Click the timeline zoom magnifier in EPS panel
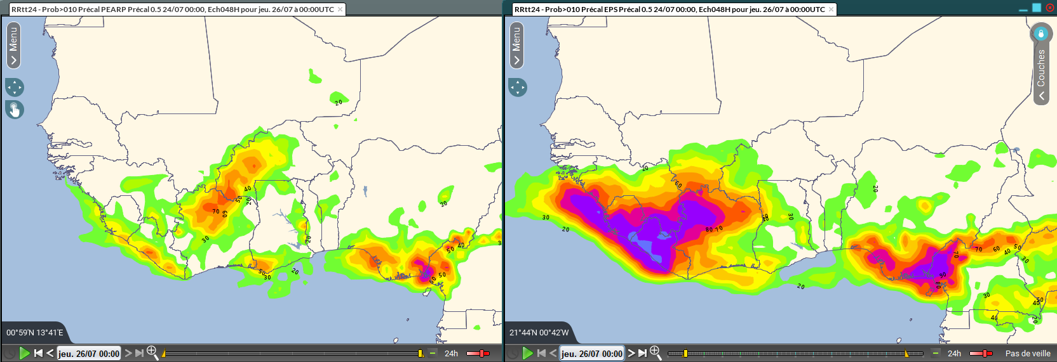The image size is (1057, 362). coord(656,352)
